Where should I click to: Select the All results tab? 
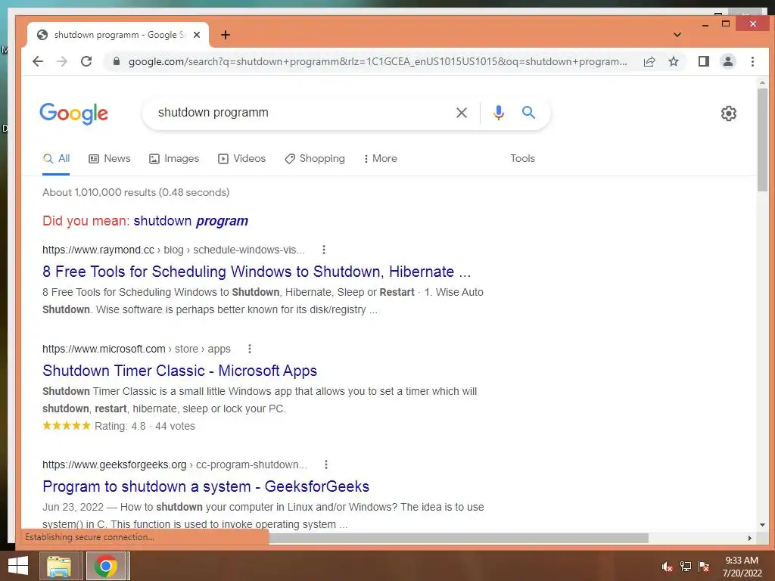(56, 159)
